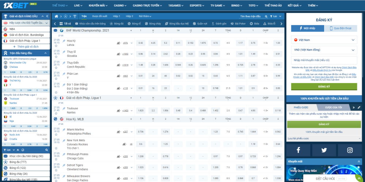Select Qua điện thoại registration option
Image resolution: width=365 pixels, height=182 pixels.
click(341, 28)
